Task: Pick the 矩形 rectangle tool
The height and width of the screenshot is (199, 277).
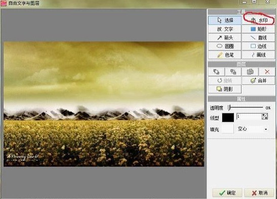Action: (259, 29)
